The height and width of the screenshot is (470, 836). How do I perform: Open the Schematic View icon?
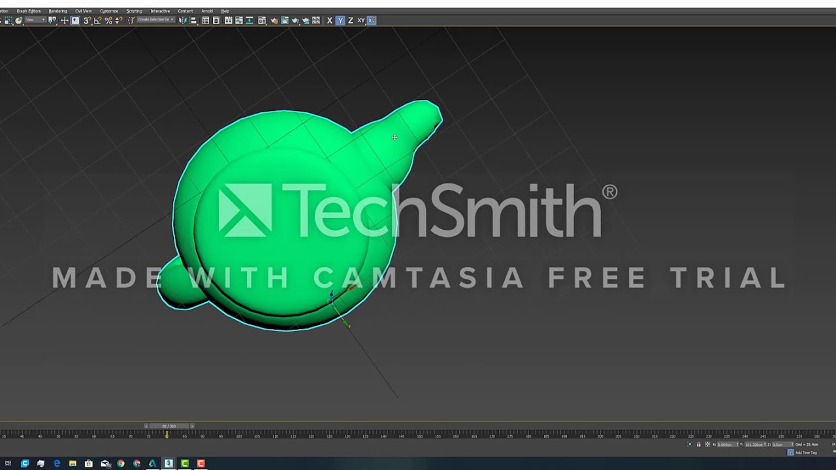[249, 21]
